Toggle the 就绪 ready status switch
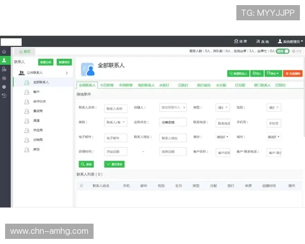The image size is (305, 244). (x=283, y=51)
